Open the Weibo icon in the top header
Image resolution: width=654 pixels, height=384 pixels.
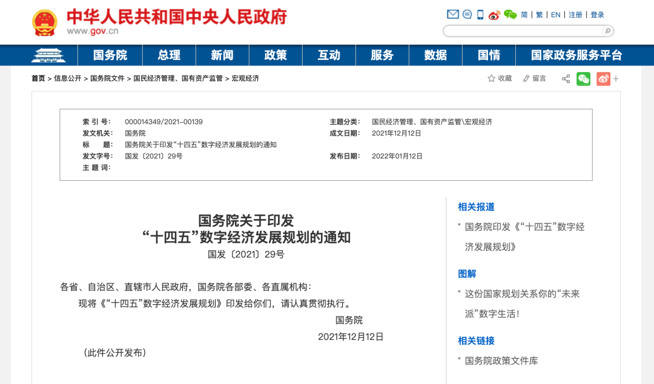tap(495, 15)
